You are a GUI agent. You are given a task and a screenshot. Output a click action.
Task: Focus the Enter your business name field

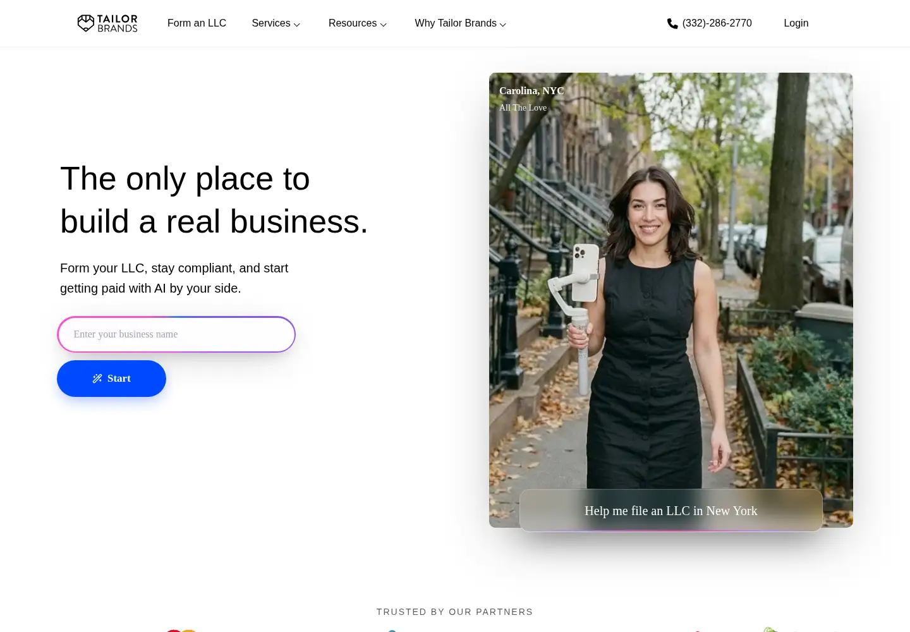click(176, 334)
